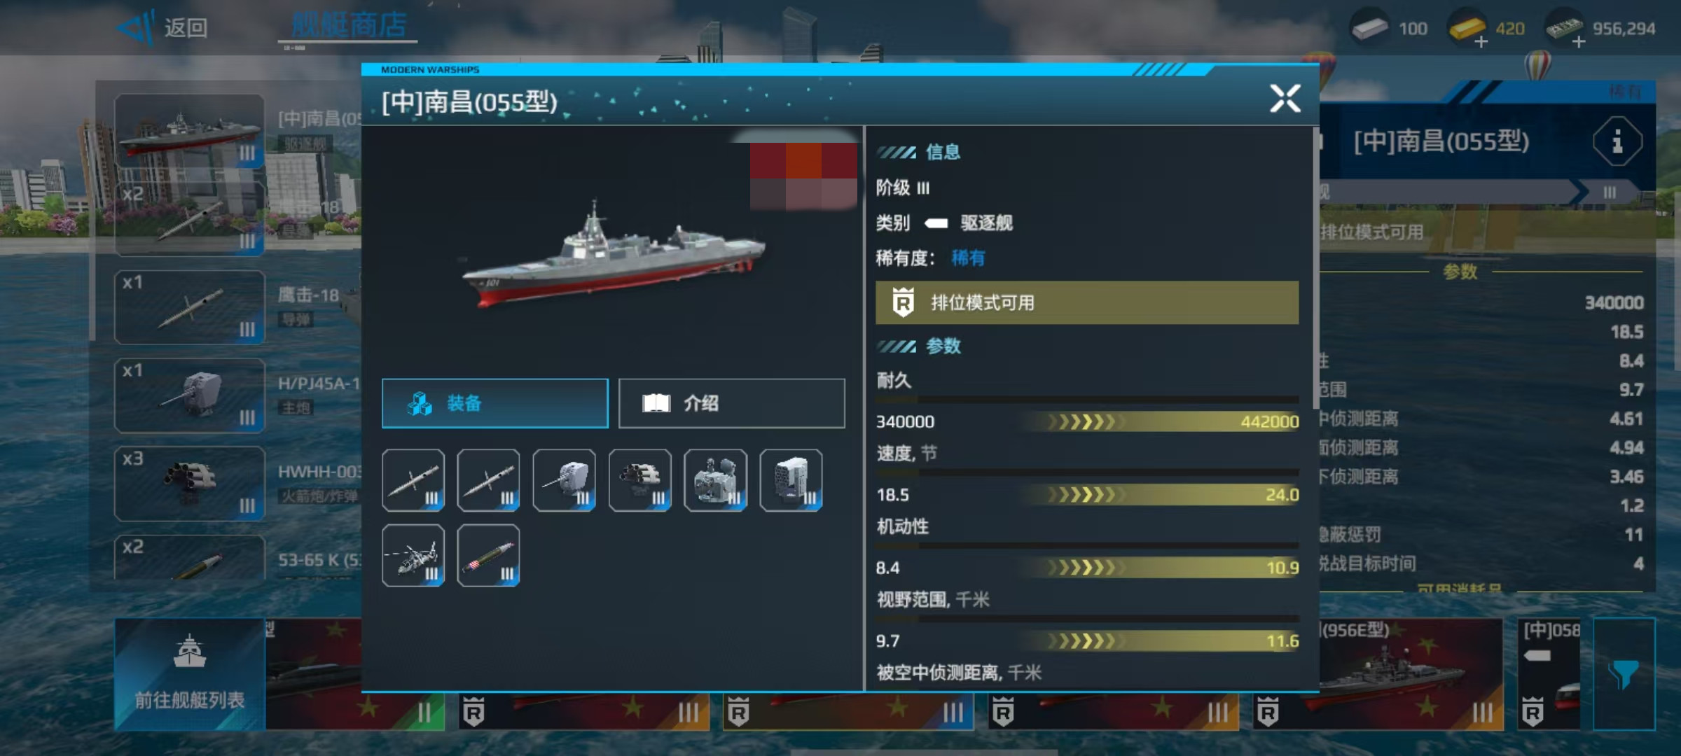Select the first missile equipment icon

point(413,480)
